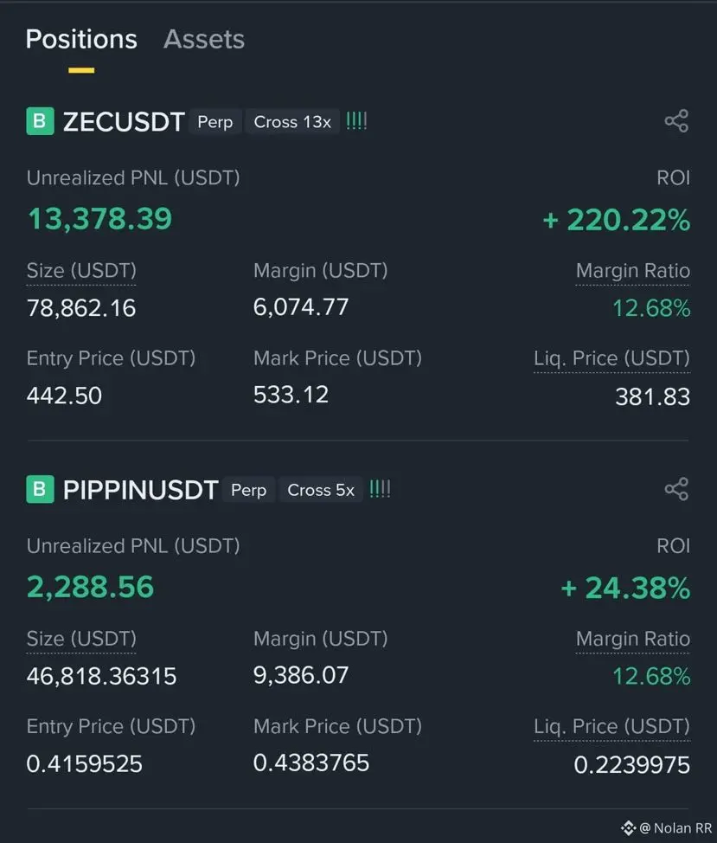The image size is (717, 843).
Task: Tap the ADL indicator bars next to Cross 13x
Action: coord(356,121)
